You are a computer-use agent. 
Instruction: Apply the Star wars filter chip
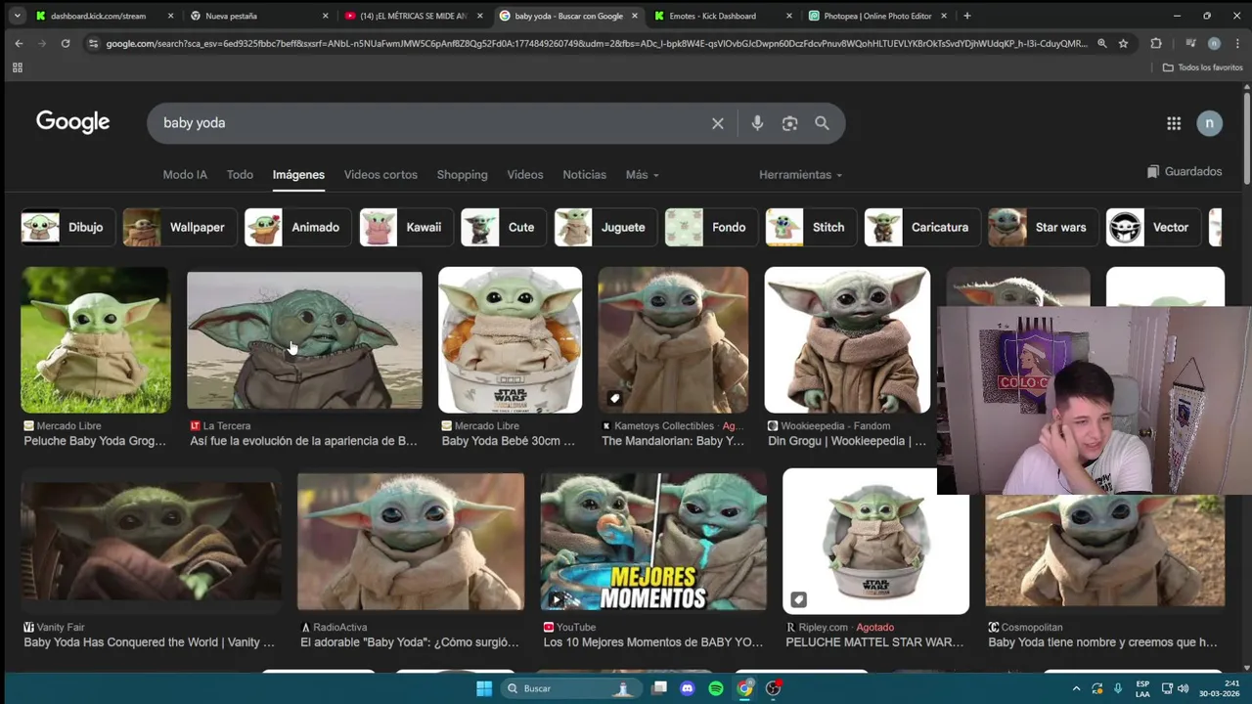tap(1041, 227)
